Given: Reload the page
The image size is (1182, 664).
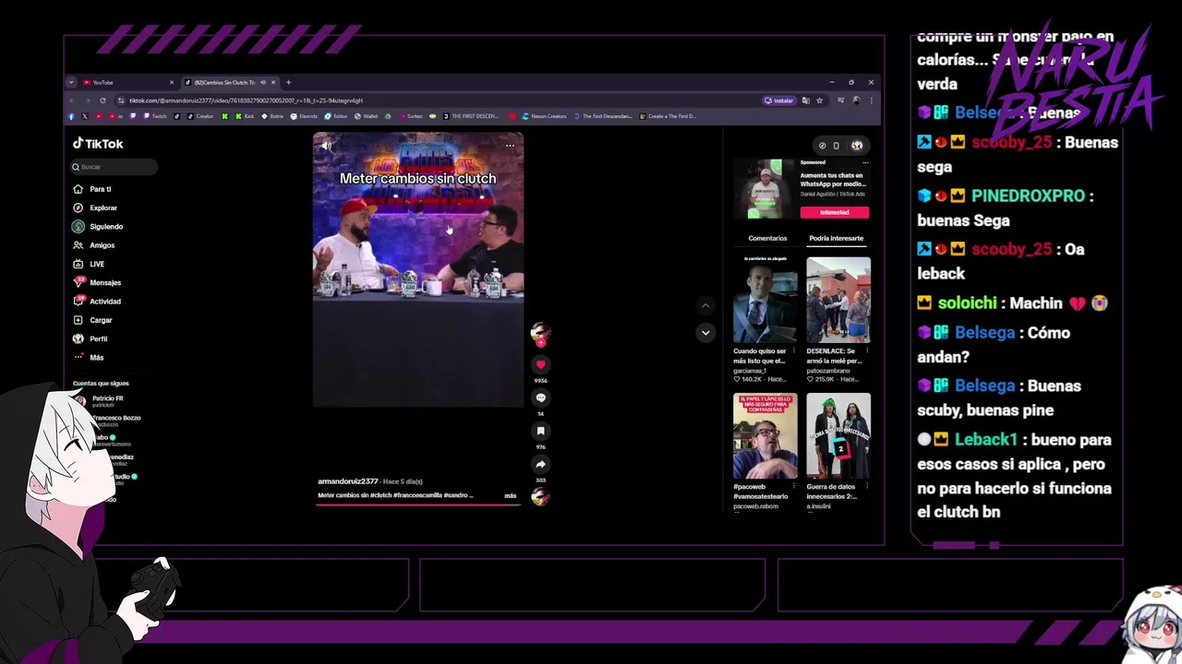Looking at the screenshot, I should coord(103,100).
